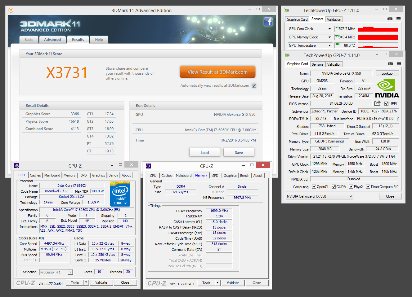Open the Mainboard tab in the left CPU-Z window

pyautogui.click(x=52, y=175)
